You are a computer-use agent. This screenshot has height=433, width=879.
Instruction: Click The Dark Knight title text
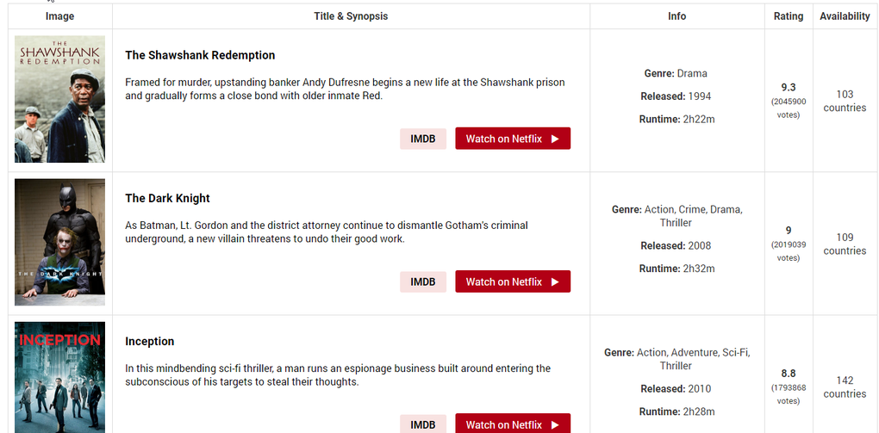tap(167, 198)
